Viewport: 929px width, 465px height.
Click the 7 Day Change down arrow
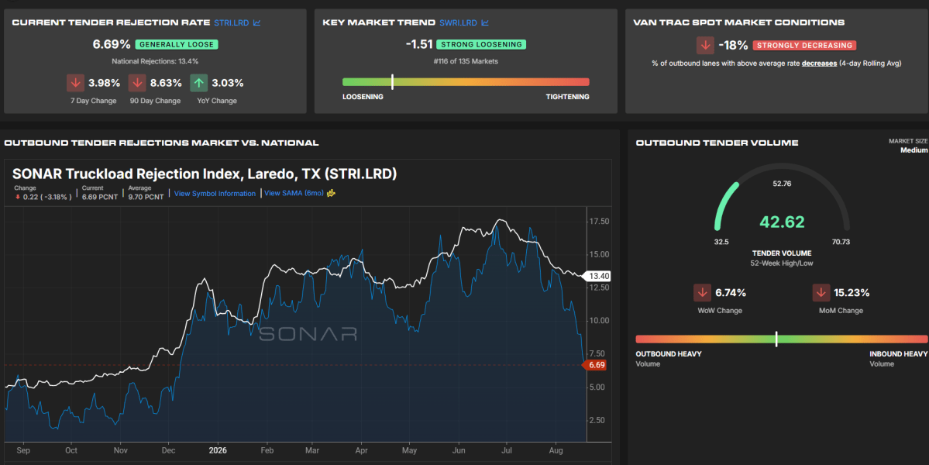pyautogui.click(x=75, y=83)
